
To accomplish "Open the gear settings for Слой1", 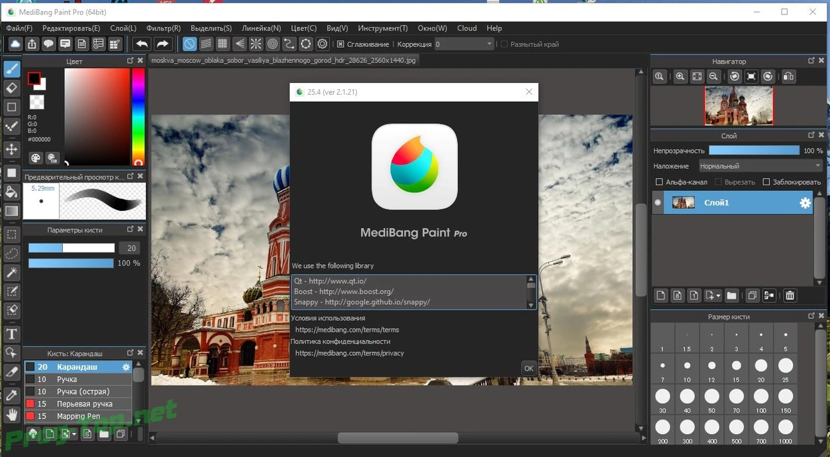I will coord(805,203).
